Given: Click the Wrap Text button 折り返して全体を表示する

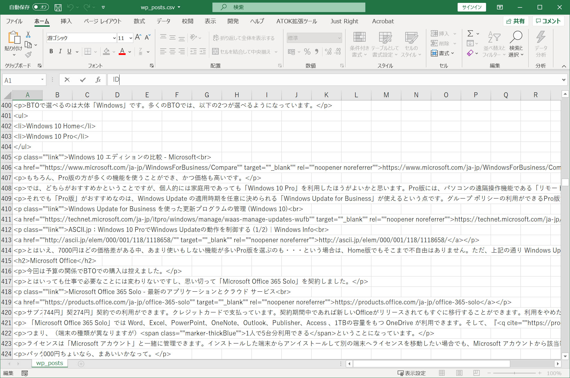Looking at the screenshot, I should pos(243,38).
